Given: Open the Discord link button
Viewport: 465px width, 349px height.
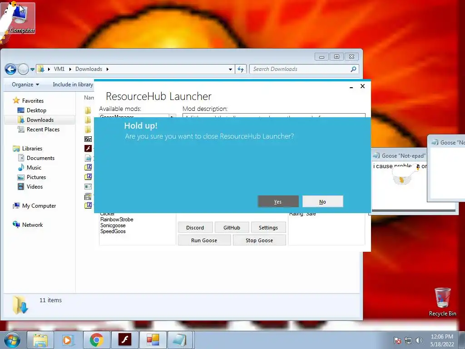Looking at the screenshot, I should pos(195,228).
